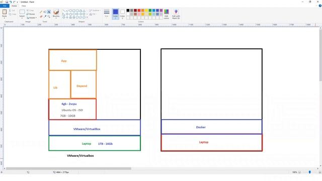322x181 pixels.
Task: Select the Fill with color bucket tool
Action: 45,12
